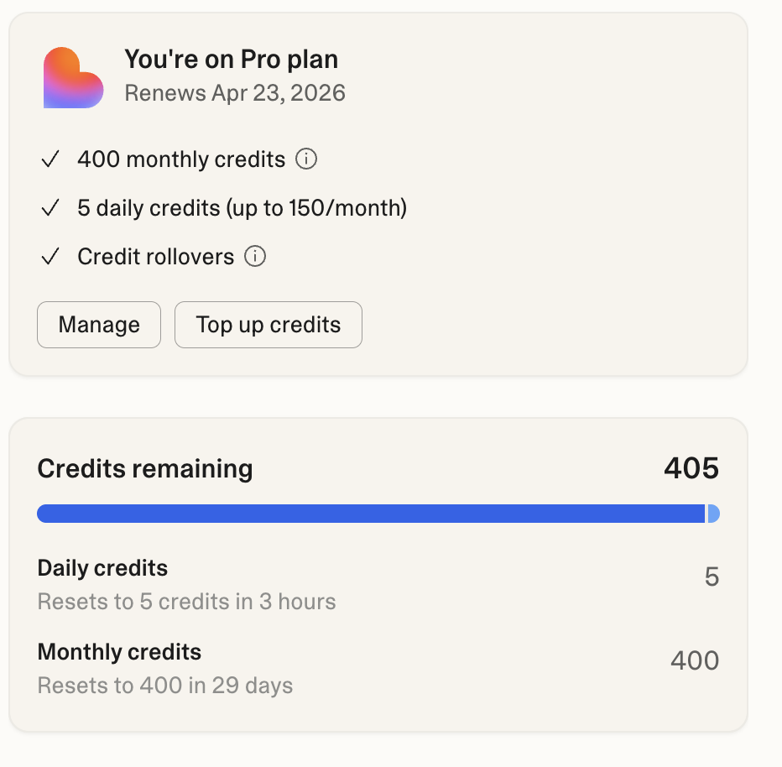Image resolution: width=782 pixels, height=767 pixels.
Task: Open the Credit rollovers info icon
Action: tap(255, 256)
